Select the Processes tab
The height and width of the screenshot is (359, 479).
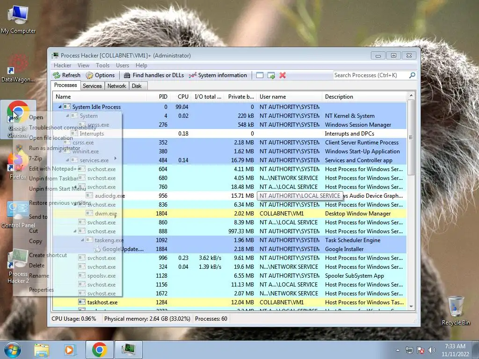(65, 85)
